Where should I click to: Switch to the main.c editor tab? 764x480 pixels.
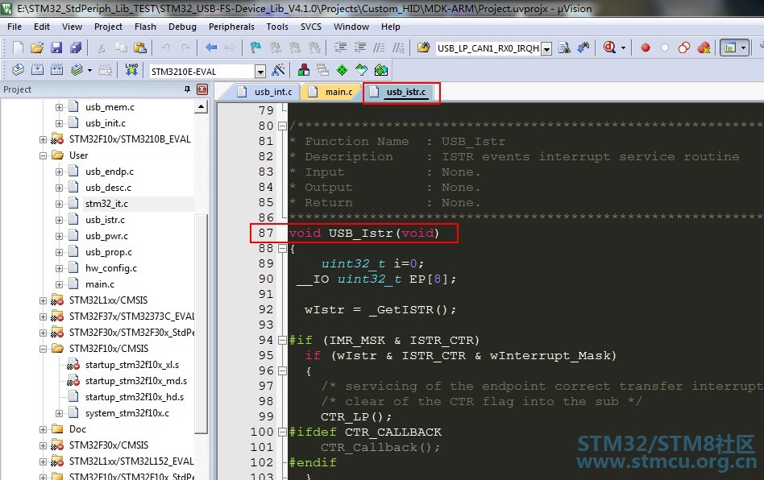coord(331,92)
